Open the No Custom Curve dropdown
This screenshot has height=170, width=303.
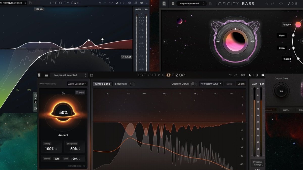pos(211,84)
